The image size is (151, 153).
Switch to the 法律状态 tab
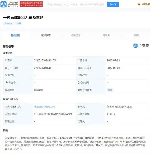click(46, 35)
